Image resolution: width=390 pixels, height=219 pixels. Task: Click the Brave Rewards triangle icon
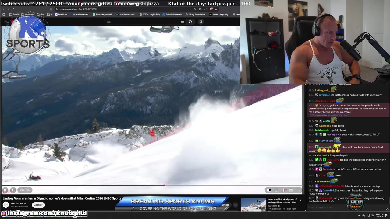(x=216, y=9)
